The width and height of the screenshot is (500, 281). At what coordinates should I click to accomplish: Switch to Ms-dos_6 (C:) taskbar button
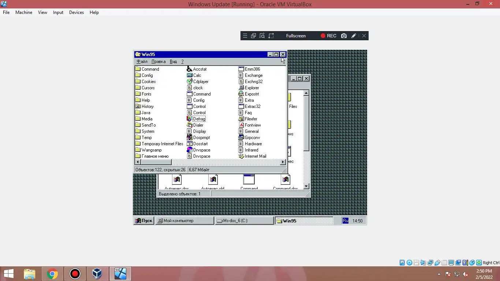click(244, 221)
